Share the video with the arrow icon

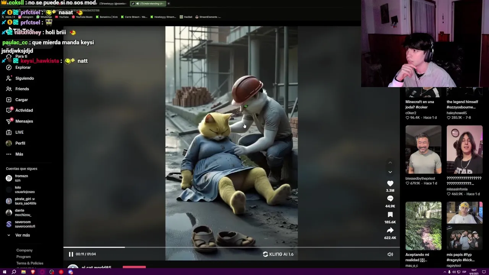coord(390,230)
